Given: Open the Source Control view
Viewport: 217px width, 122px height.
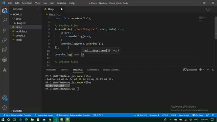Looking at the screenshot, I should click(x=4, y=30).
